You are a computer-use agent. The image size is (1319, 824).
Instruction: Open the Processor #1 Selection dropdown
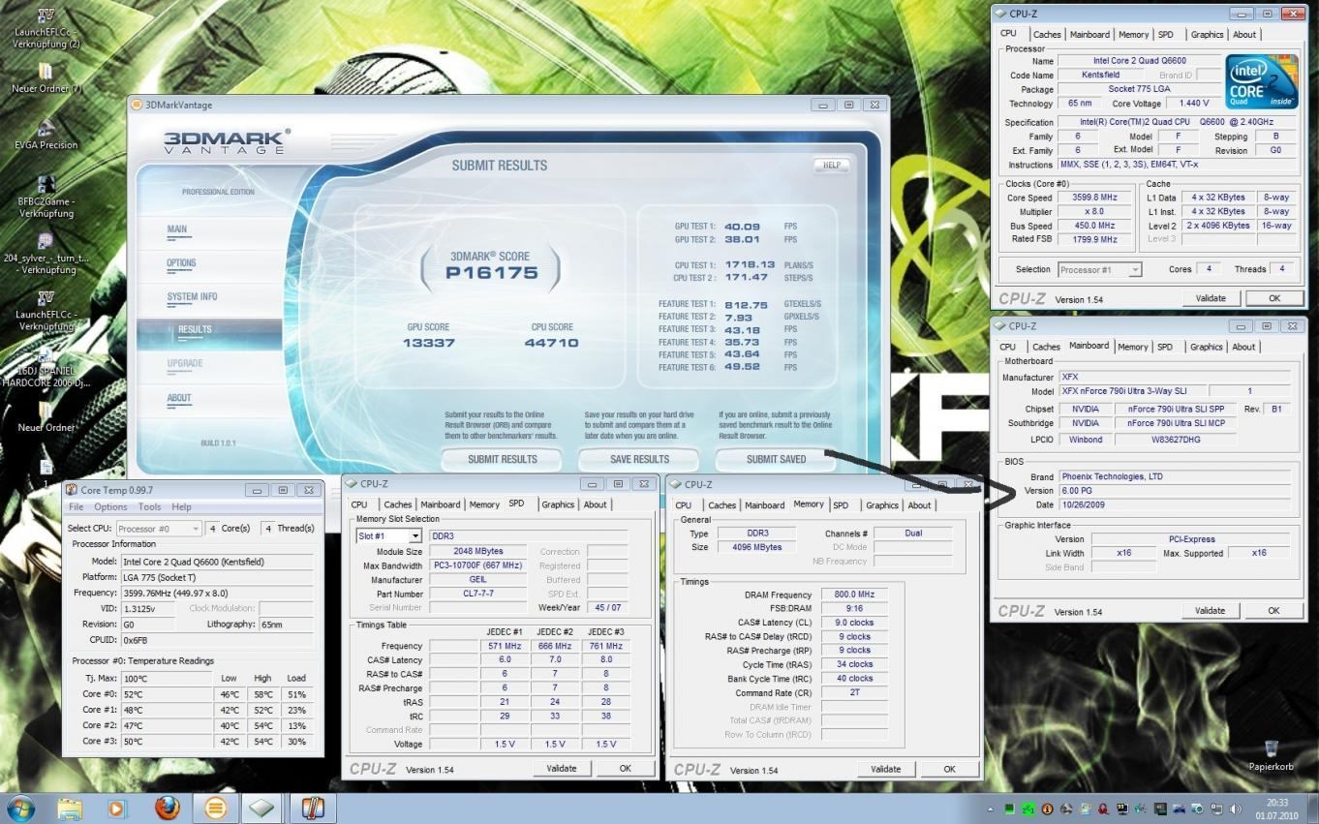pos(1135,269)
